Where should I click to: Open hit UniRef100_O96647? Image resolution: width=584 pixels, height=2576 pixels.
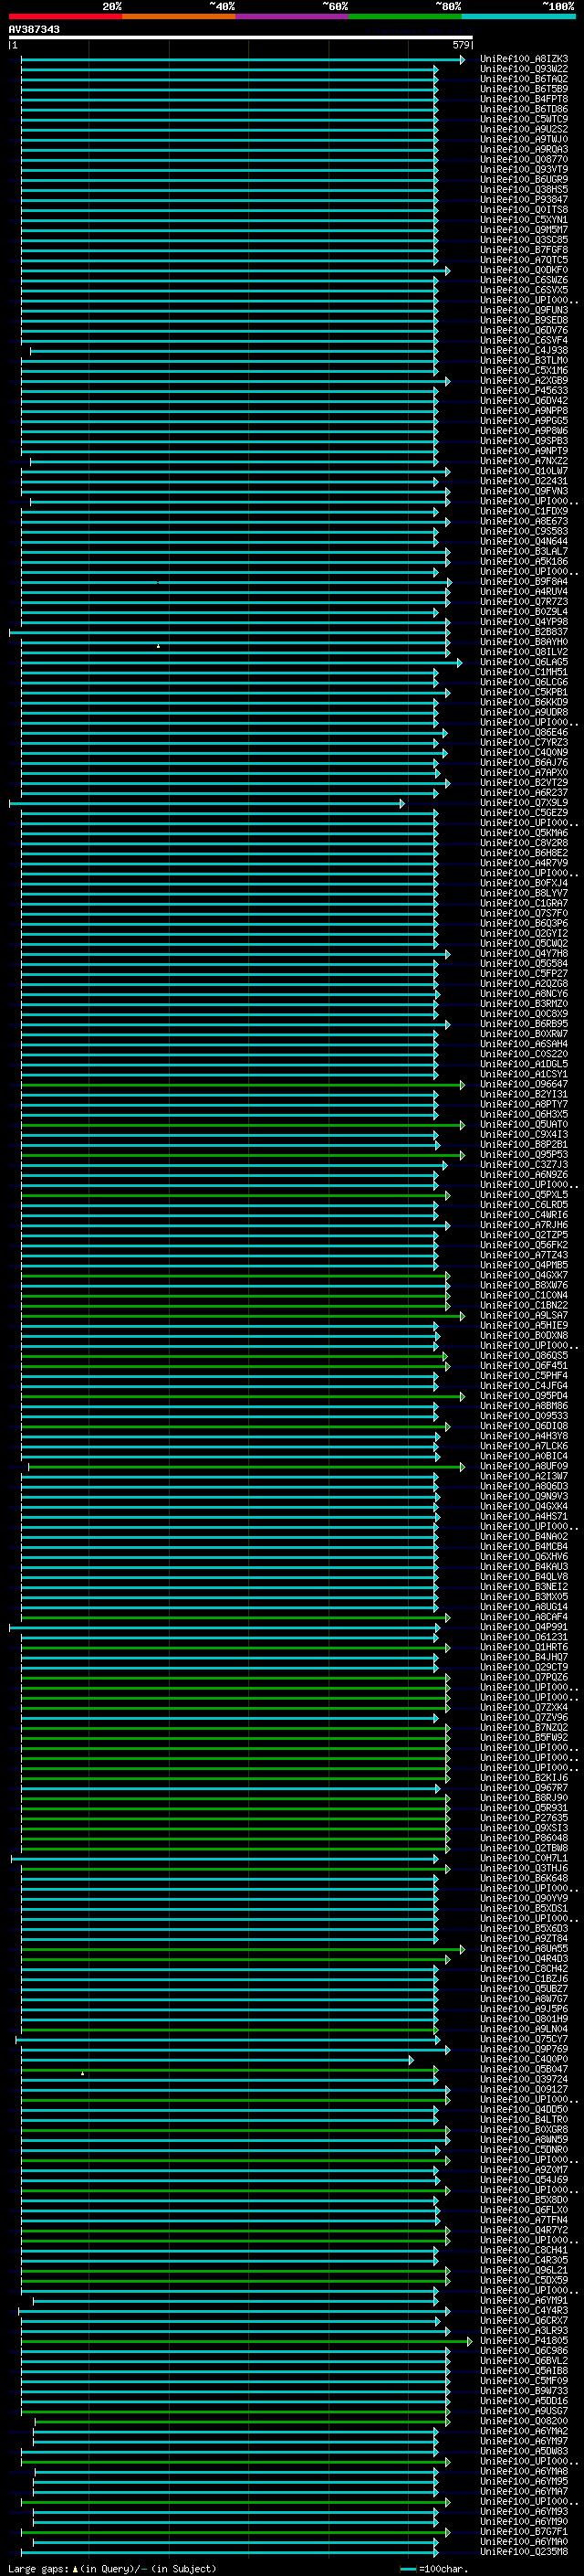click(524, 1085)
